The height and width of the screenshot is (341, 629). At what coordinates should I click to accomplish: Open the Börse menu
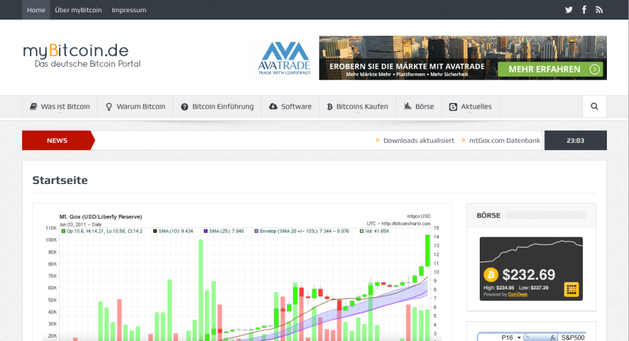click(x=419, y=107)
